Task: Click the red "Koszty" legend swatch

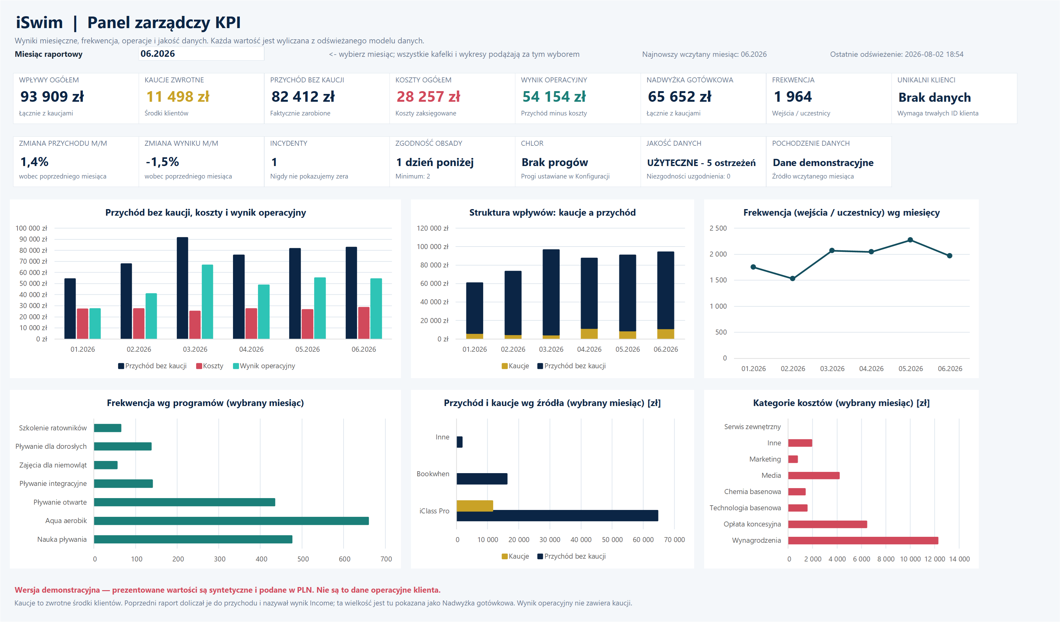Action: pyautogui.click(x=199, y=366)
